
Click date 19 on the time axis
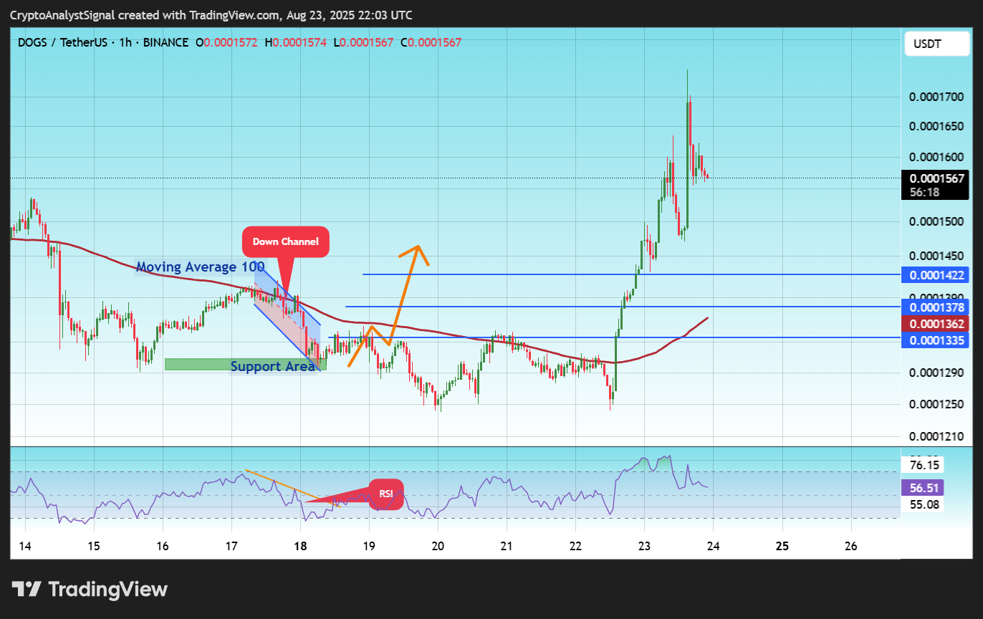pos(369,546)
